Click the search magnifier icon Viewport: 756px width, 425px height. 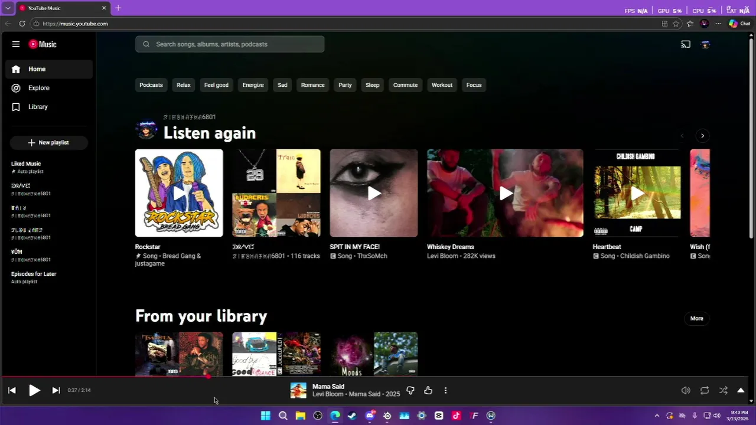click(x=146, y=44)
